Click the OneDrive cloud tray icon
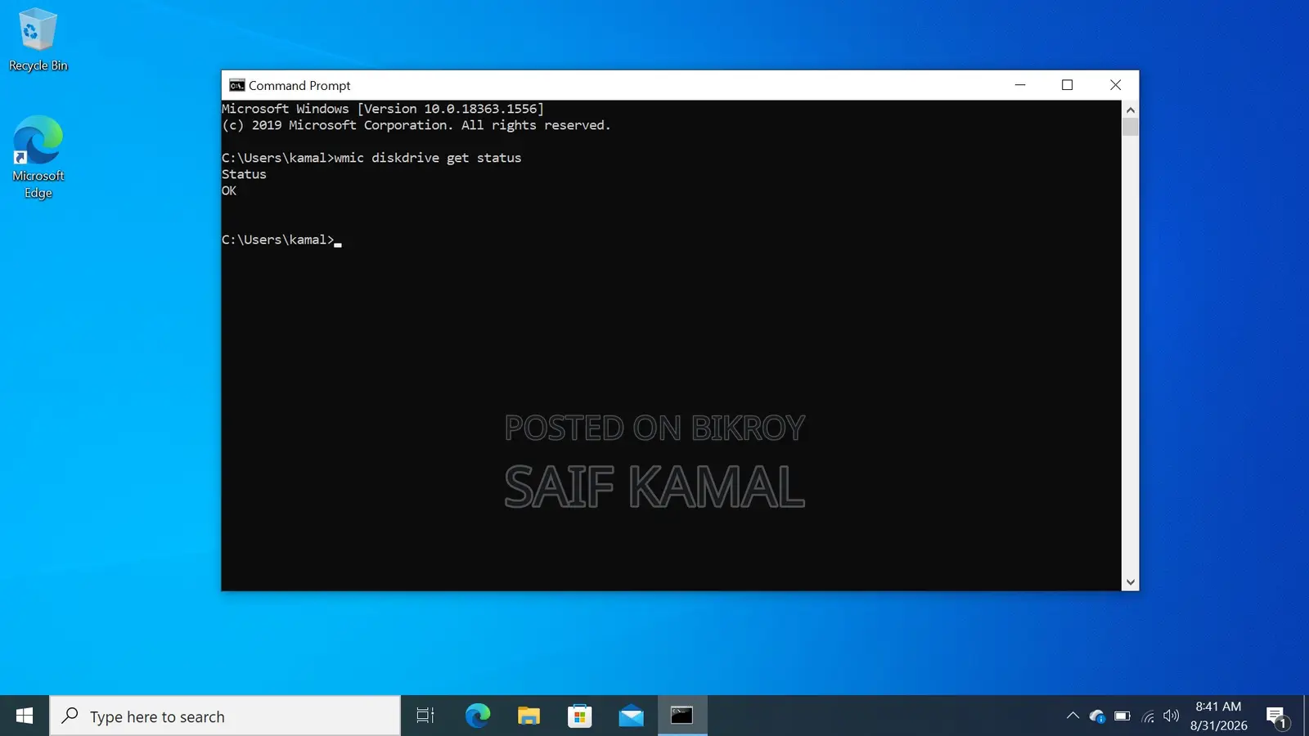Viewport: 1309px width, 736px height. coord(1097,716)
